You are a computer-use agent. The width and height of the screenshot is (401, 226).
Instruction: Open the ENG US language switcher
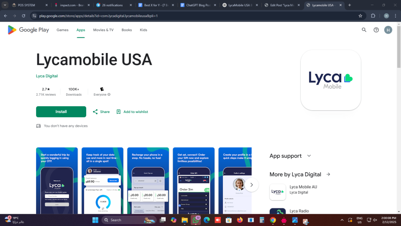[x=359, y=220]
